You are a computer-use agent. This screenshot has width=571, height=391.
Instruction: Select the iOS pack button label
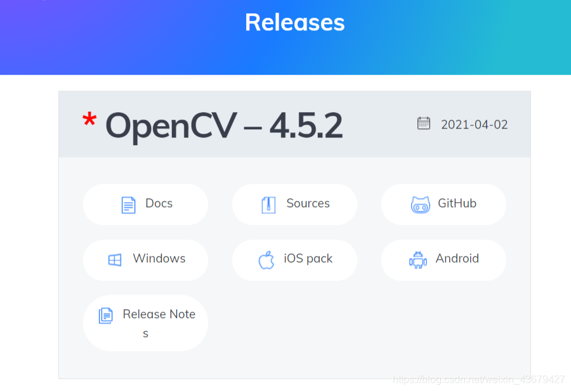coord(308,259)
